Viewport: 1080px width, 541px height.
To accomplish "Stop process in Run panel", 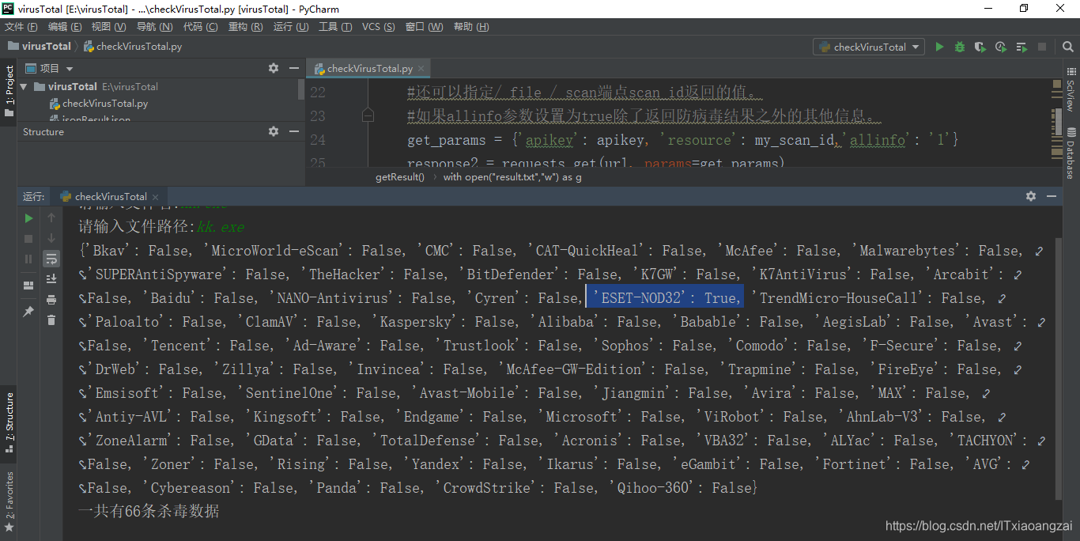I will (29, 238).
